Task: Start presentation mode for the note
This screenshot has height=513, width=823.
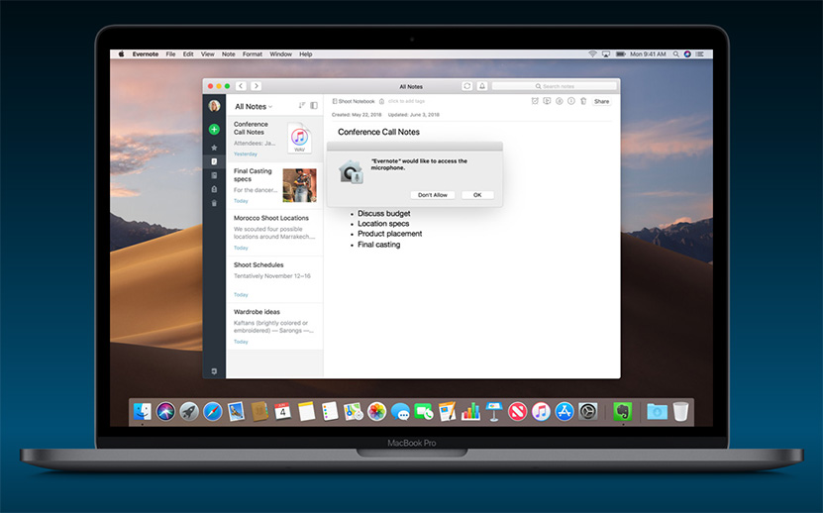Action: [547, 101]
